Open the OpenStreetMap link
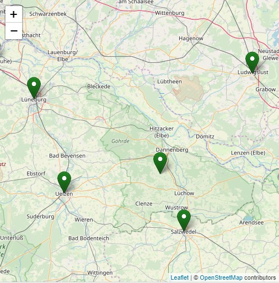Image resolution: width=279 pixels, height=283 pixels. click(x=221, y=277)
